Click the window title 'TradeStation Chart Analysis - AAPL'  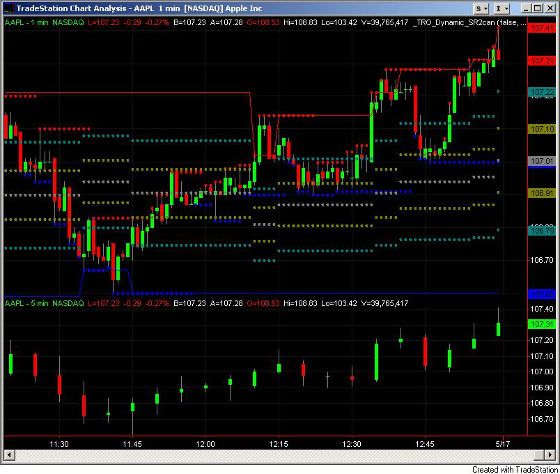85,8
